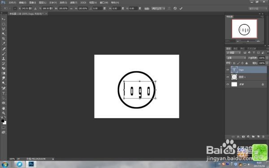Toggle filter for pixel layers
The height and width of the screenshot is (168, 269).
coord(245,52)
